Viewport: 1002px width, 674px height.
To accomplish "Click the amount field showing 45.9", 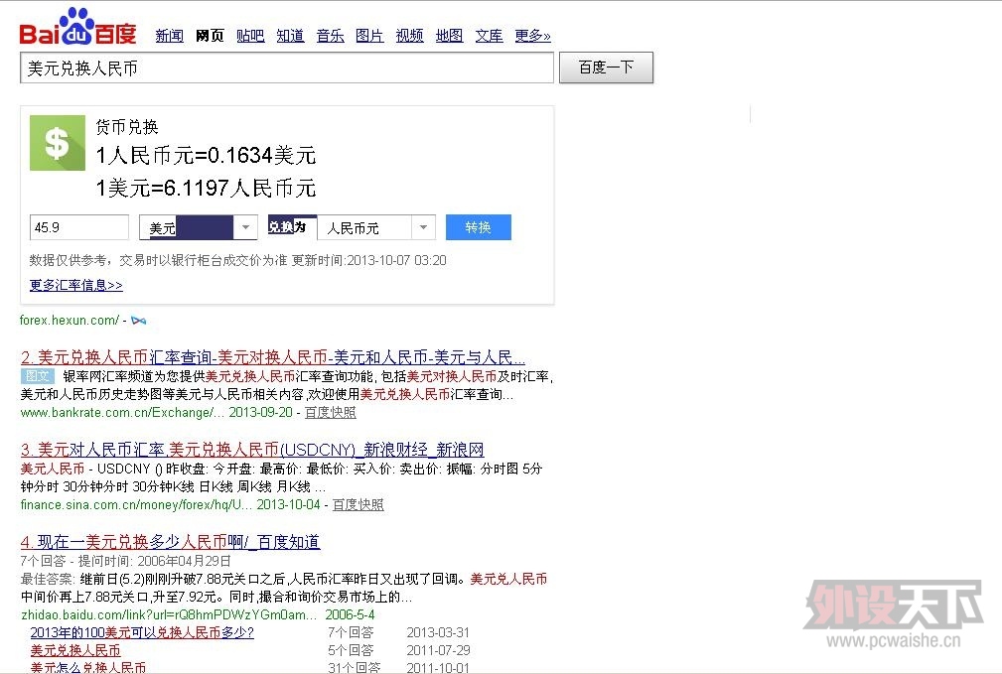I will (79, 227).
